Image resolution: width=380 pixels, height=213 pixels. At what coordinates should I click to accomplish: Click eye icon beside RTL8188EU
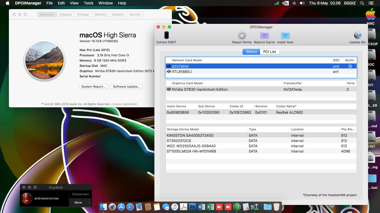[x=169, y=72]
